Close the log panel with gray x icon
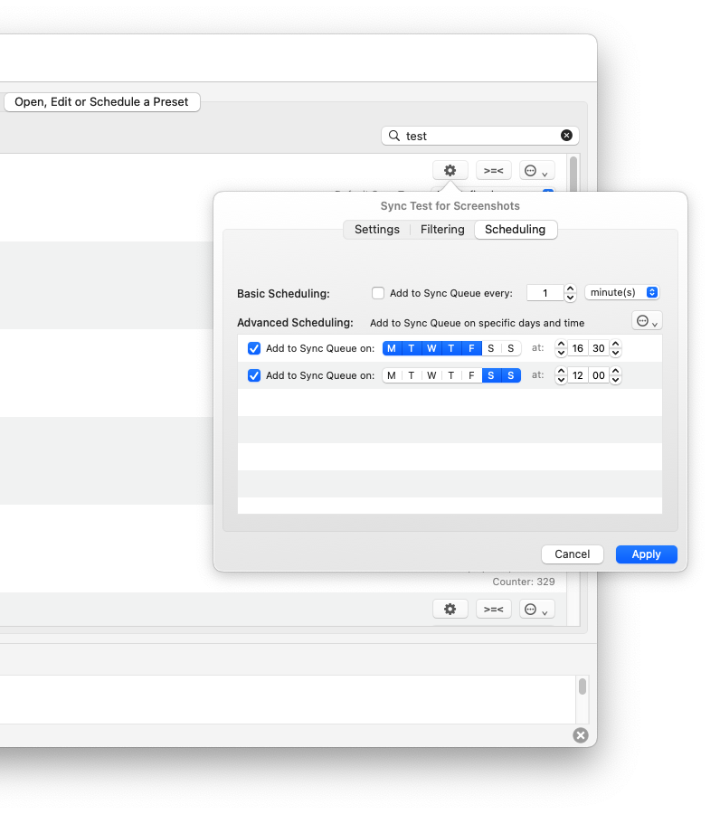The height and width of the screenshot is (814, 720). (x=581, y=735)
